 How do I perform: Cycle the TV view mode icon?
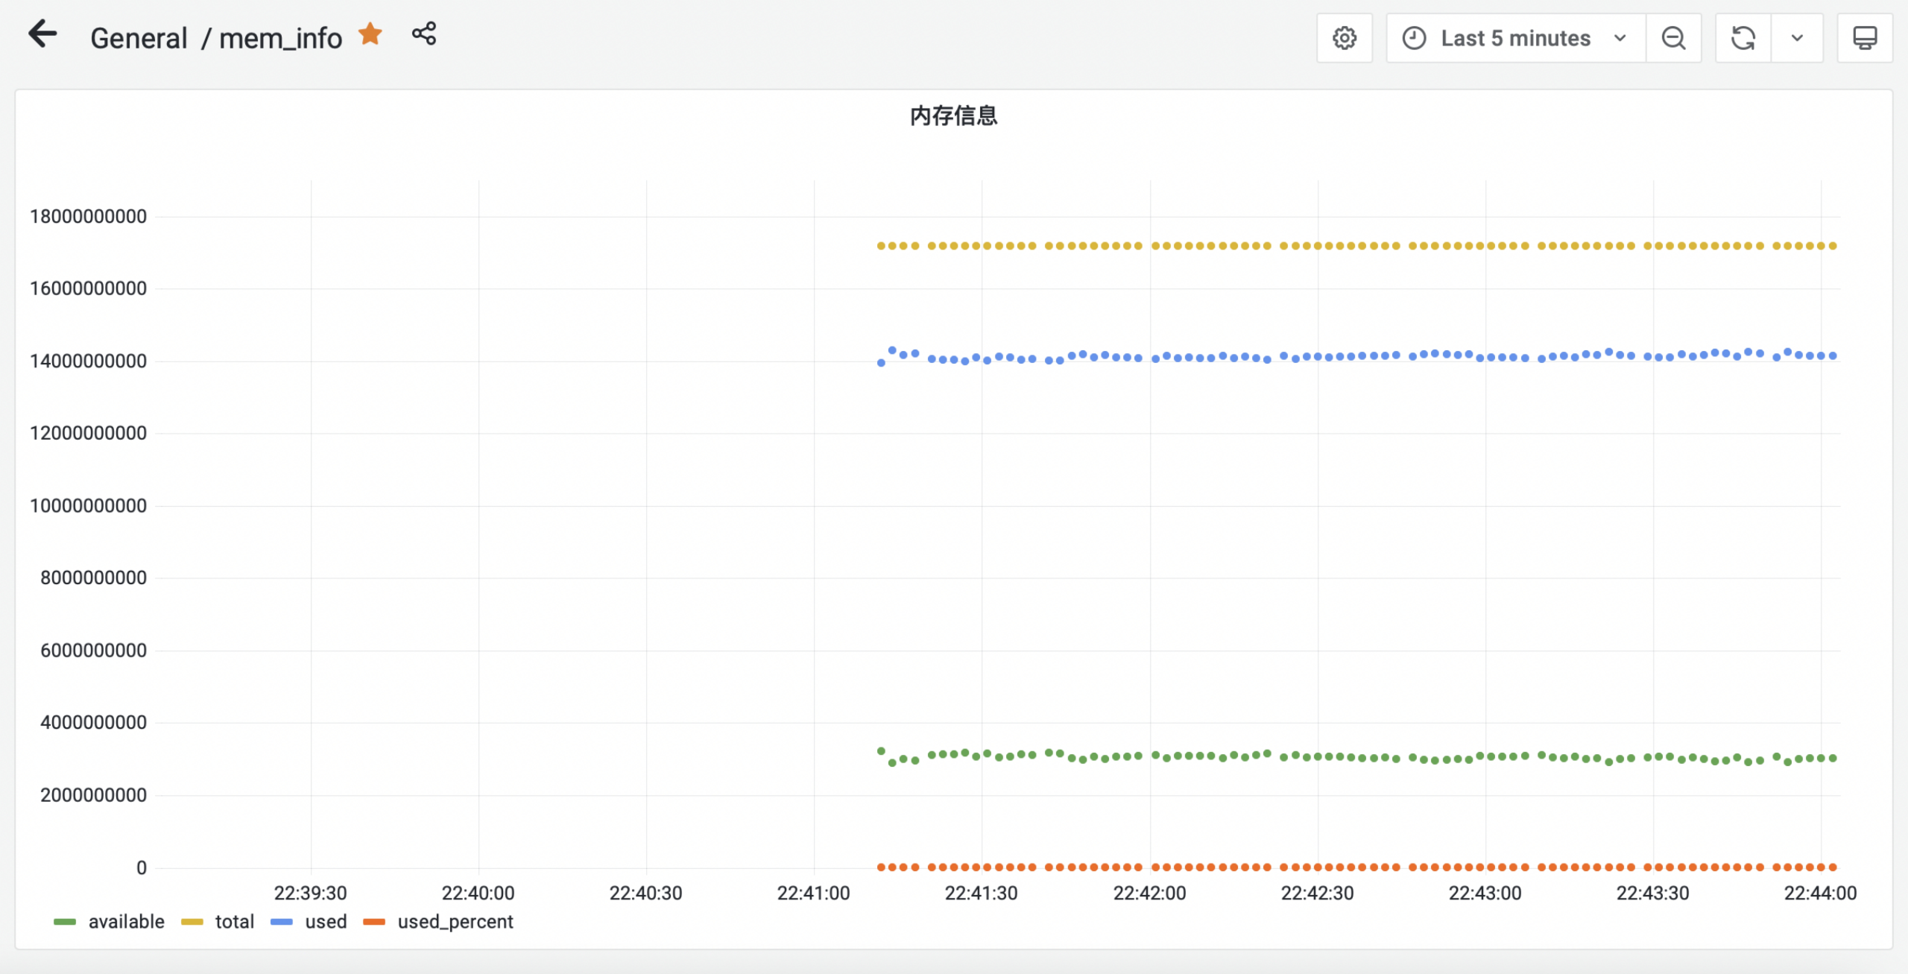click(x=1864, y=38)
